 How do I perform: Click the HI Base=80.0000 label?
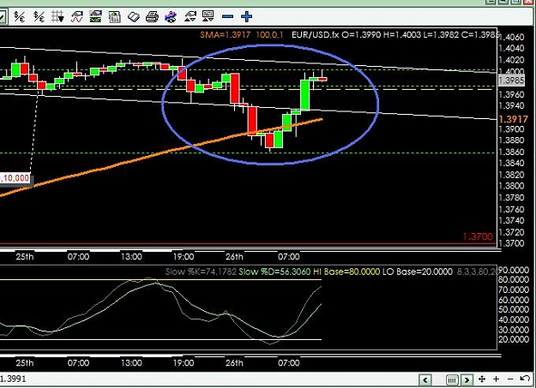pos(346,272)
